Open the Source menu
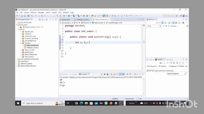The image size is (204, 114). [x=26, y=12]
